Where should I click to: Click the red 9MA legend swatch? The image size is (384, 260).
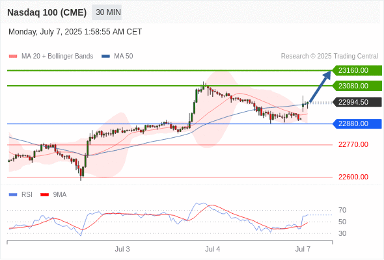44,195
